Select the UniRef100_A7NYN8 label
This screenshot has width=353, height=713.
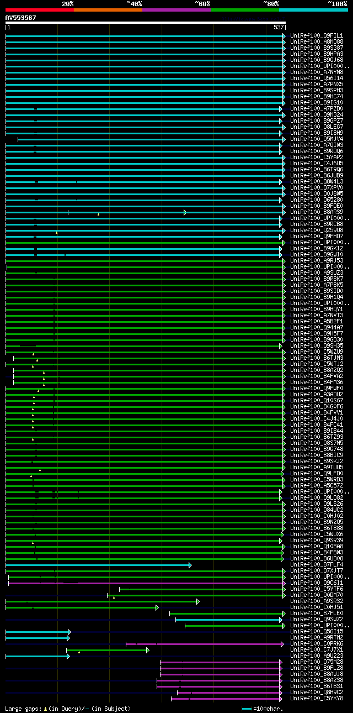(x=317, y=72)
